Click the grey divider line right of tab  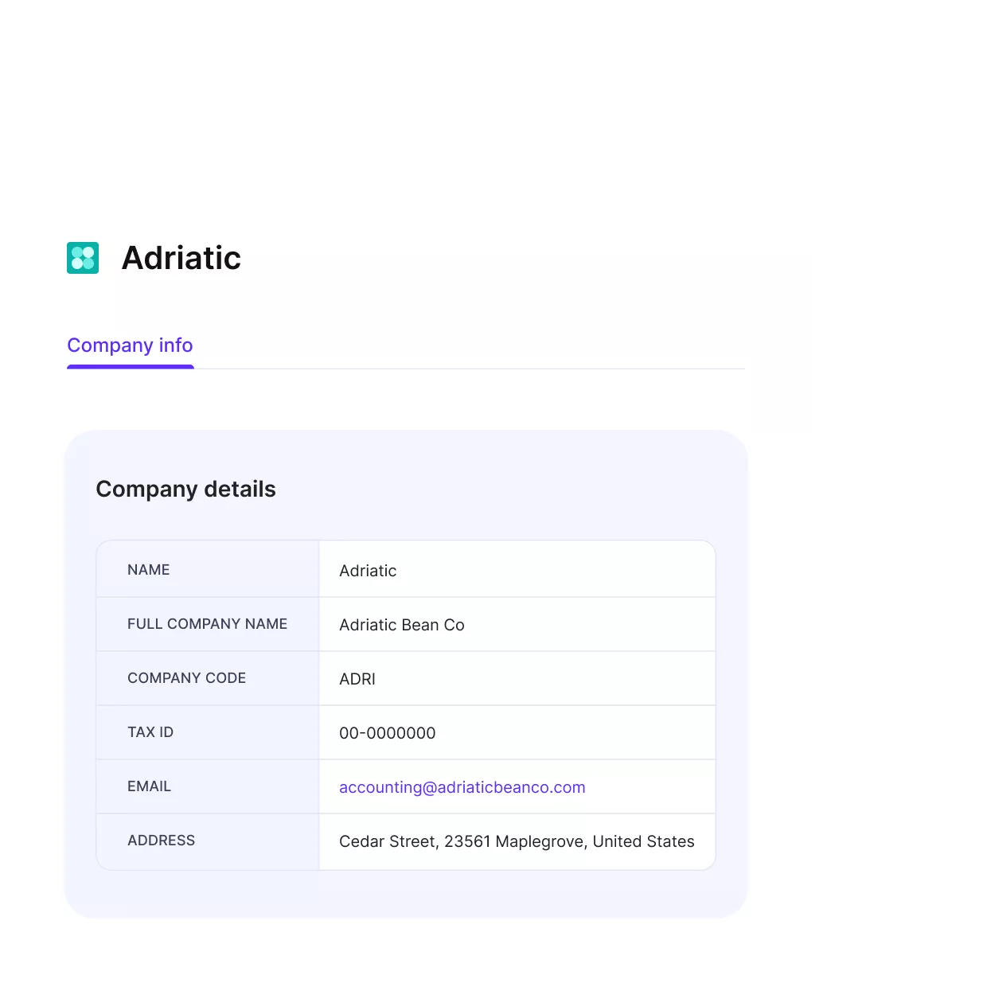tap(470, 369)
